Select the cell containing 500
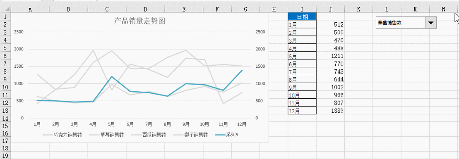This screenshot has width=459, height=159. pos(330,32)
